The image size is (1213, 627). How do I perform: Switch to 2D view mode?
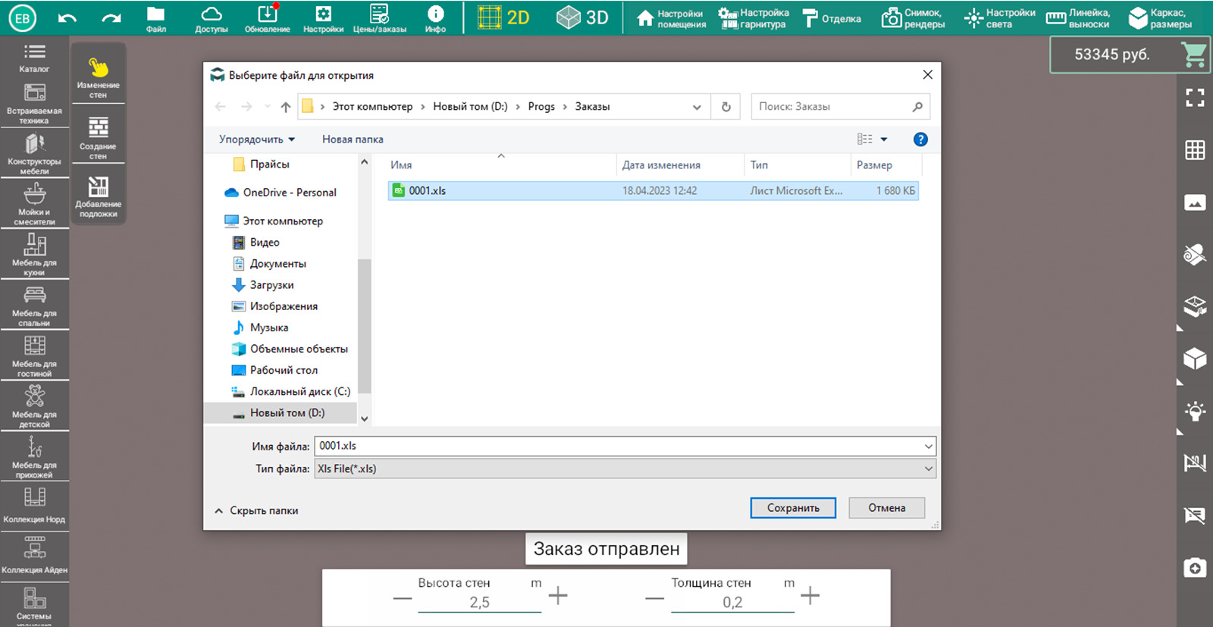[x=504, y=17]
